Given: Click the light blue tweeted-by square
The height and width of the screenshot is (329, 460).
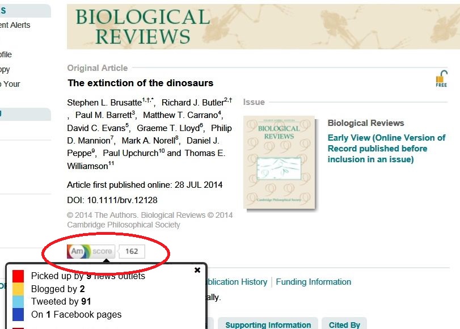Looking at the screenshot, I should (x=18, y=302).
